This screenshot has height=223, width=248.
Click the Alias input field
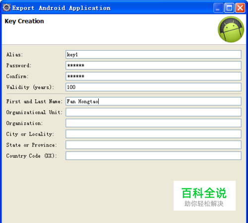click(153, 55)
